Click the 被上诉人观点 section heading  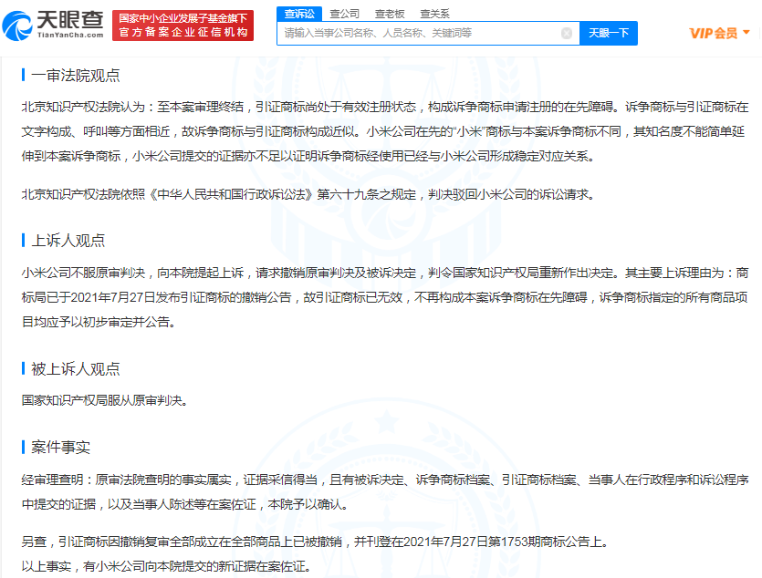coord(76,369)
